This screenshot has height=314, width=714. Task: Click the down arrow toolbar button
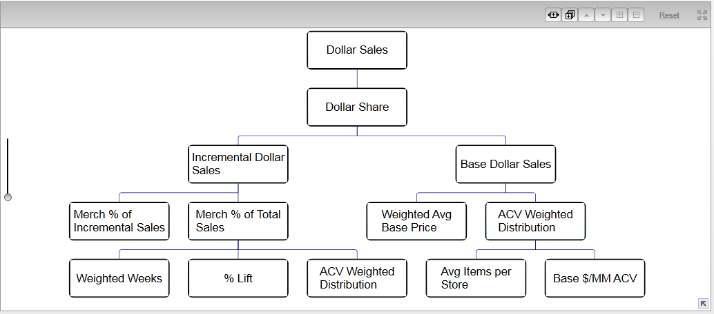603,15
